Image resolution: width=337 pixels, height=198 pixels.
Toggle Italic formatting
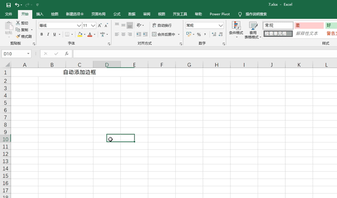pyautogui.click(x=48, y=35)
